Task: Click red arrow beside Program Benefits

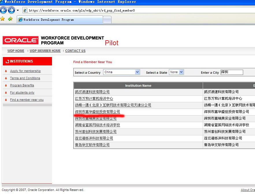Action: click(x=6, y=86)
